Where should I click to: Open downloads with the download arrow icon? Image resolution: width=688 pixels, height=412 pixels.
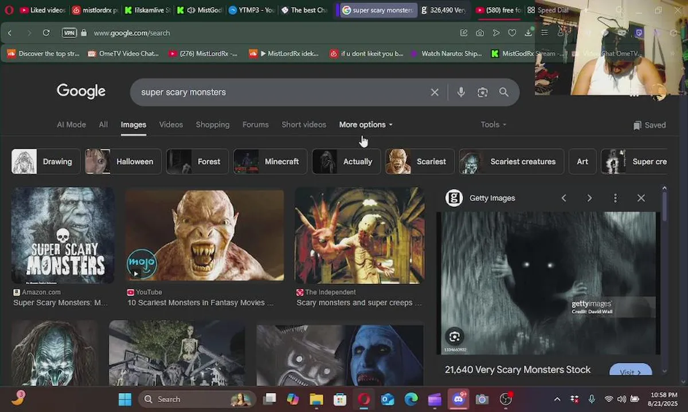tap(529, 33)
